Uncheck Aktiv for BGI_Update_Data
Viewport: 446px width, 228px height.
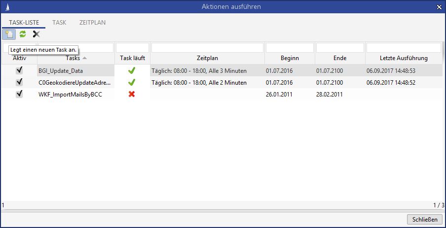pyautogui.click(x=19, y=70)
